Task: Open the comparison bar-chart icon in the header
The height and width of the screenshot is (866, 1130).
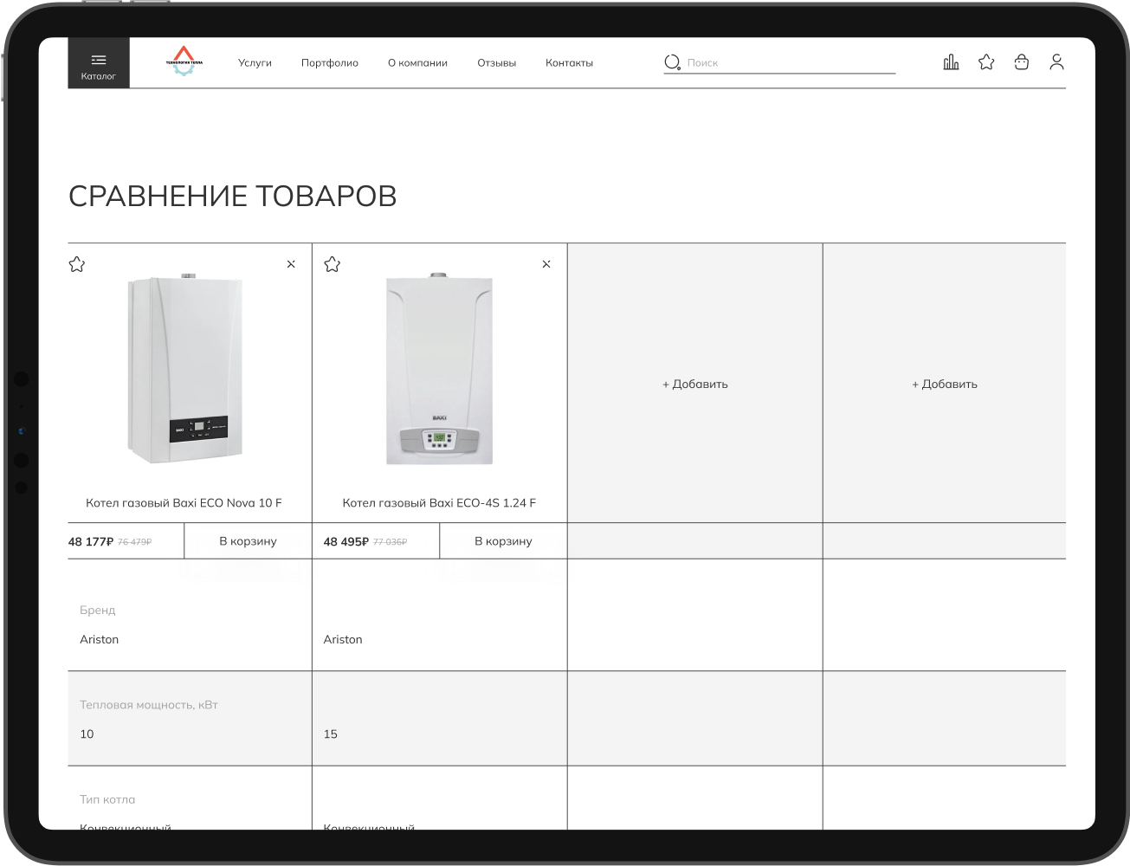Action: [x=951, y=62]
